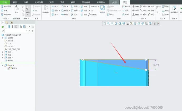Select the 线 line tool
Screen dimensions: 182x111
(54, 7)
